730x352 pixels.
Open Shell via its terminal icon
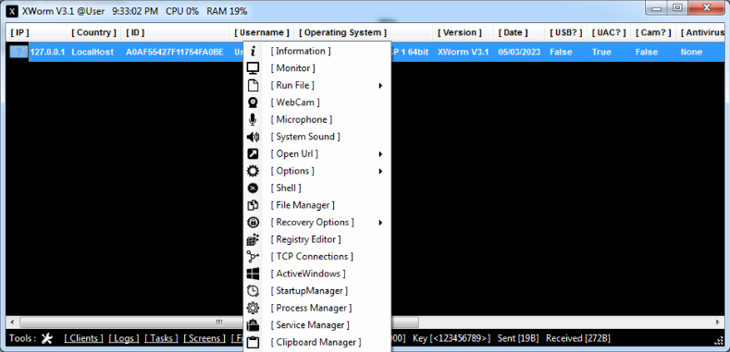click(253, 188)
